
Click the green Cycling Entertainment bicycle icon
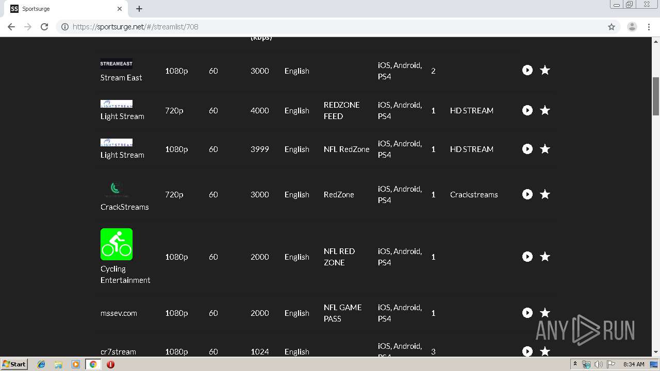[x=117, y=244]
